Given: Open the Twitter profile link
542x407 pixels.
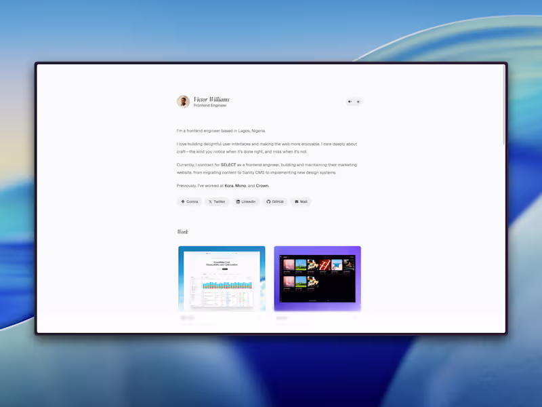Looking at the screenshot, I should click(x=217, y=201).
